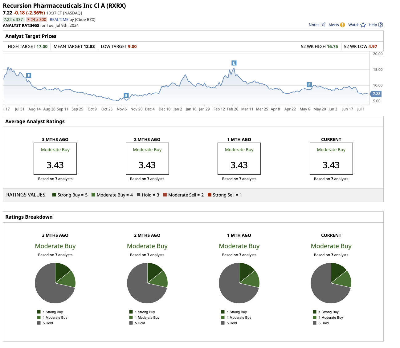Select the earnings marker near May 6
Image resolution: width=400 pixels, height=348 pixels.
coord(309,85)
